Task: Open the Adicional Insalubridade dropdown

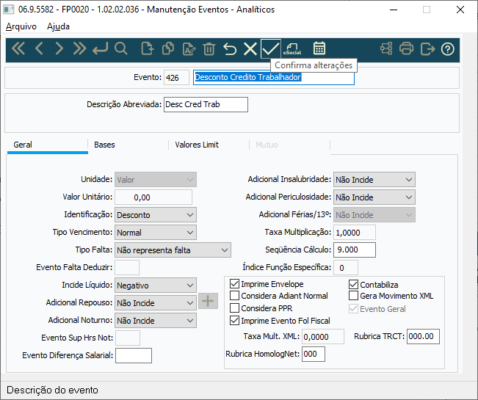Action: click(x=374, y=179)
